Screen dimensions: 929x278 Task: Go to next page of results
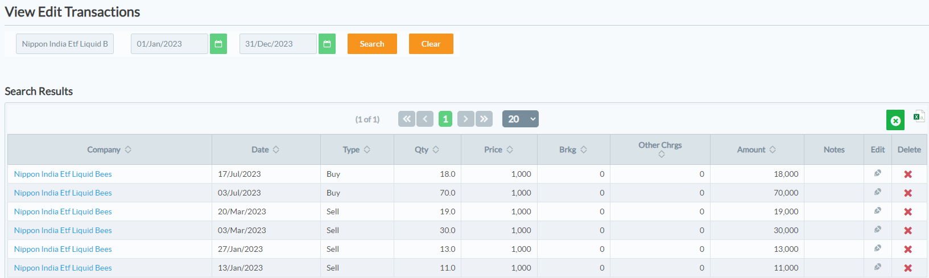click(466, 119)
